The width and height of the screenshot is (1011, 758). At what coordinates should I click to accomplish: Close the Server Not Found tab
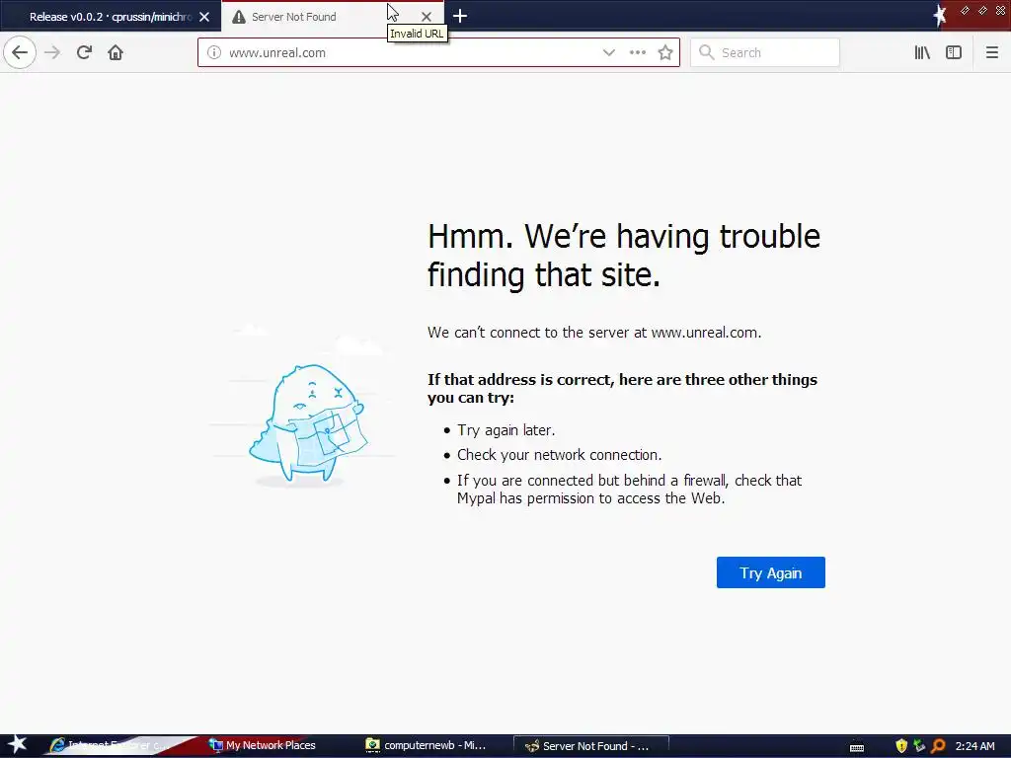pyautogui.click(x=427, y=17)
